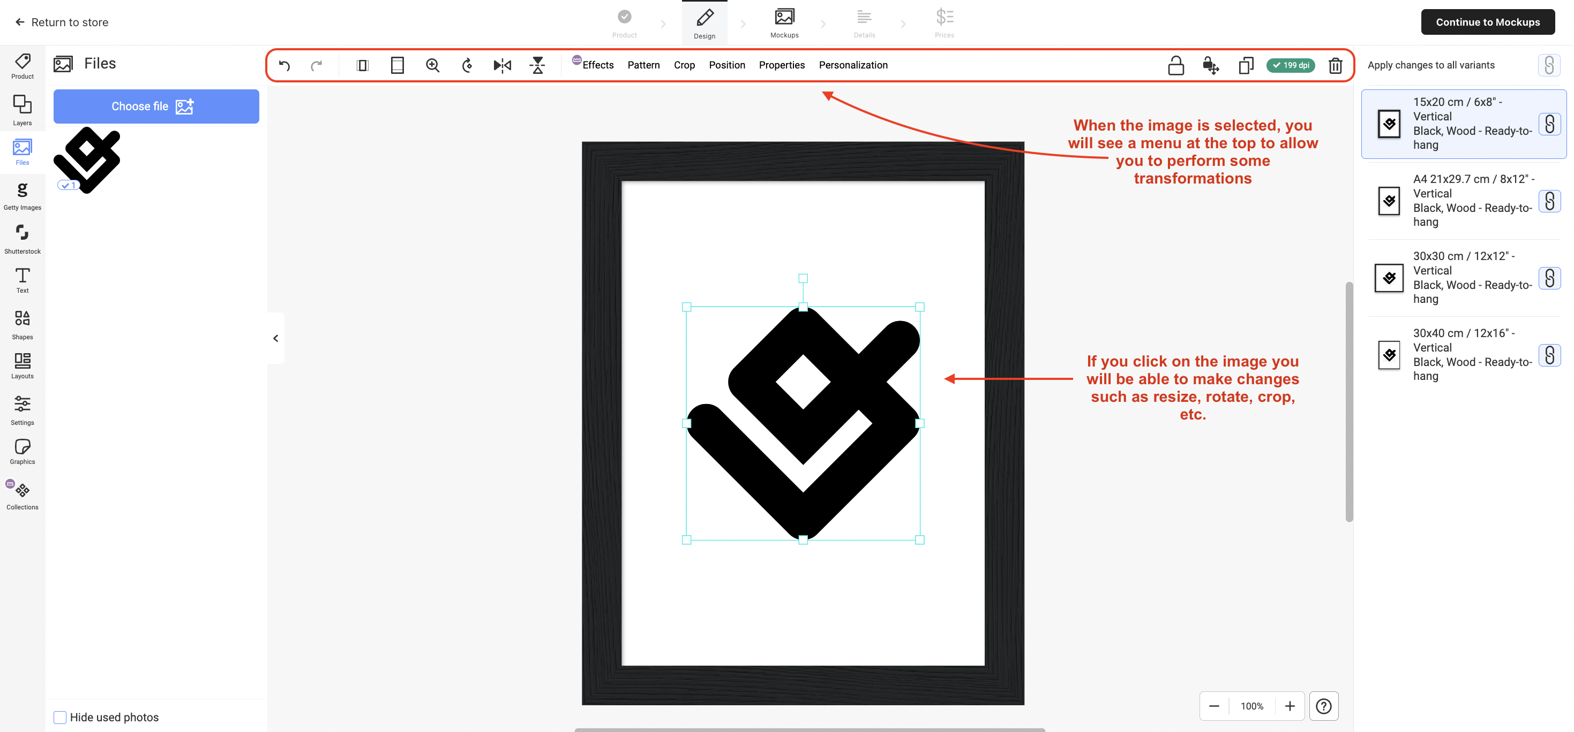Click the zoom-in magnifier toolbar icon

tap(432, 65)
